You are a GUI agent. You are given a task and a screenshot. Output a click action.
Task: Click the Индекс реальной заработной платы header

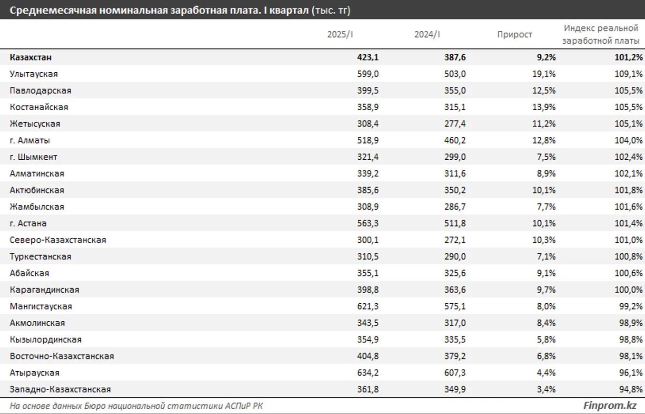pos(601,35)
